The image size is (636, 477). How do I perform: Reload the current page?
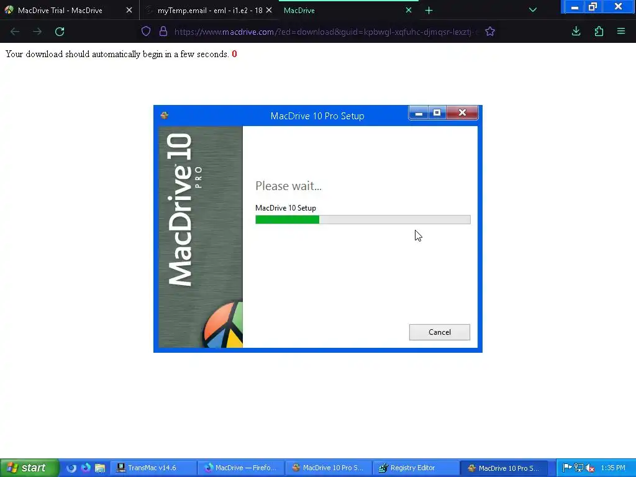click(60, 32)
